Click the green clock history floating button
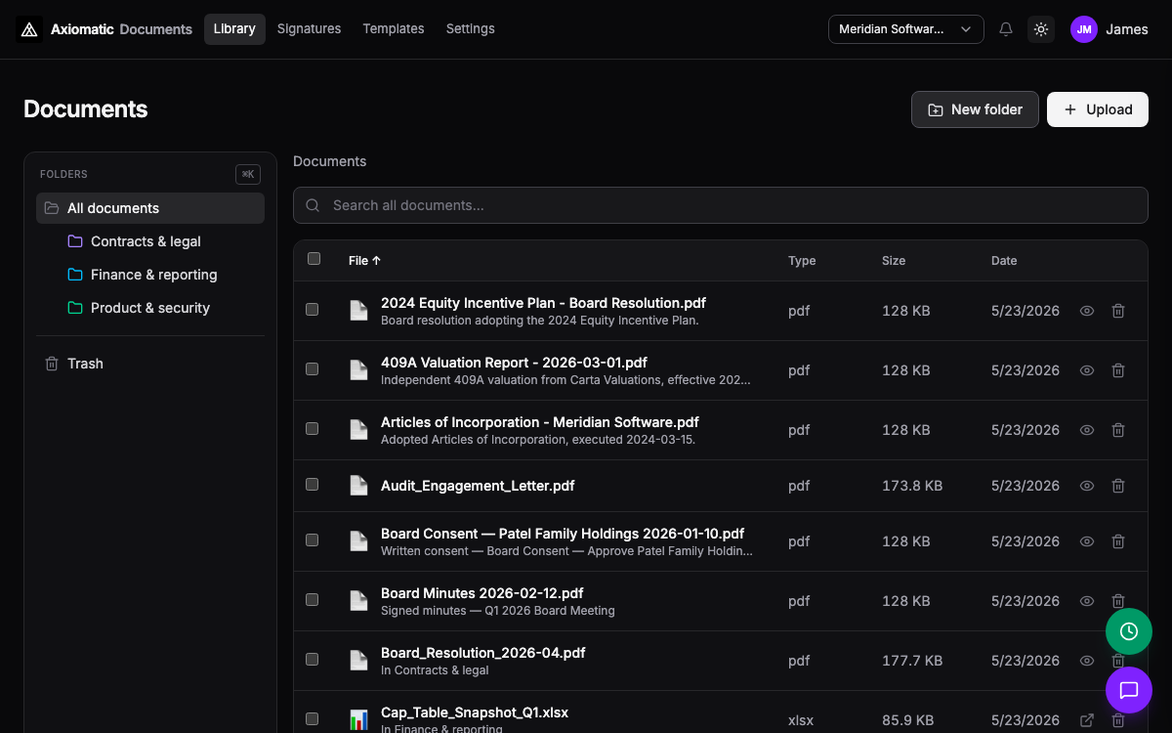1172x733 pixels. pyautogui.click(x=1129, y=631)
